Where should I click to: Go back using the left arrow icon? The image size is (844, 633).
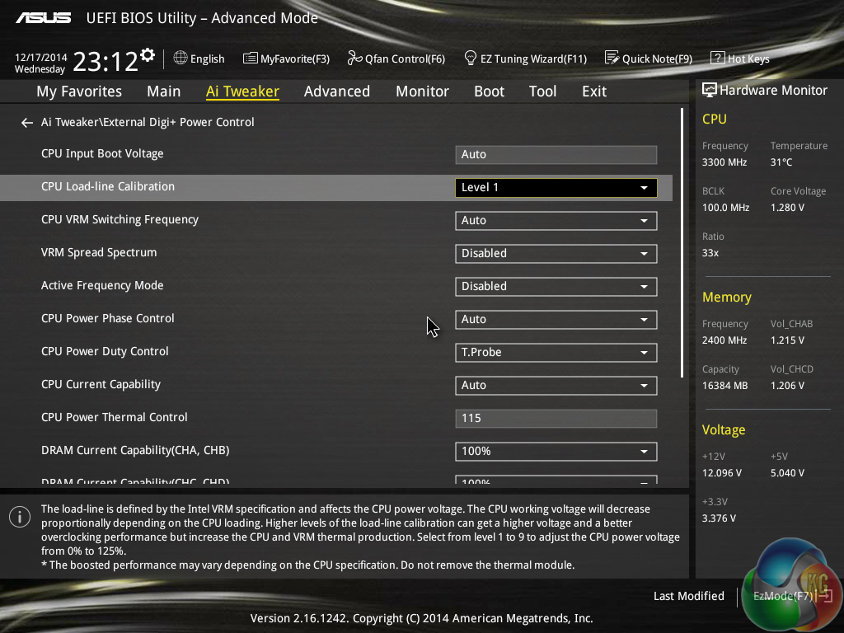tap(27, 123)
